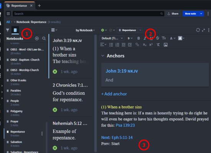The image size is (211, 153).
Task: Select the OBS3 - Worship-Church notebook
Action: [26, 72]
